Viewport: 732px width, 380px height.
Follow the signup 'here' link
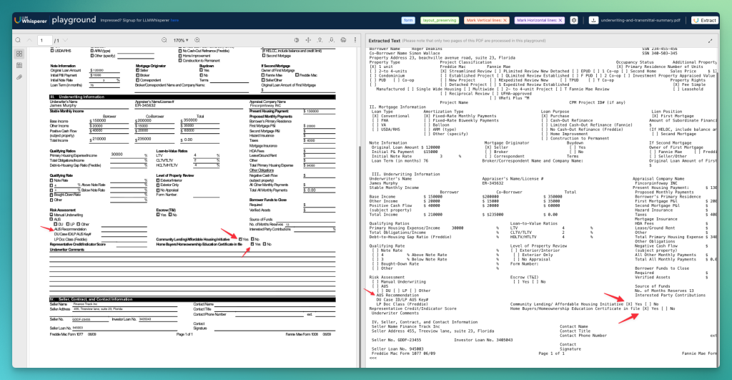pos(175,21)
